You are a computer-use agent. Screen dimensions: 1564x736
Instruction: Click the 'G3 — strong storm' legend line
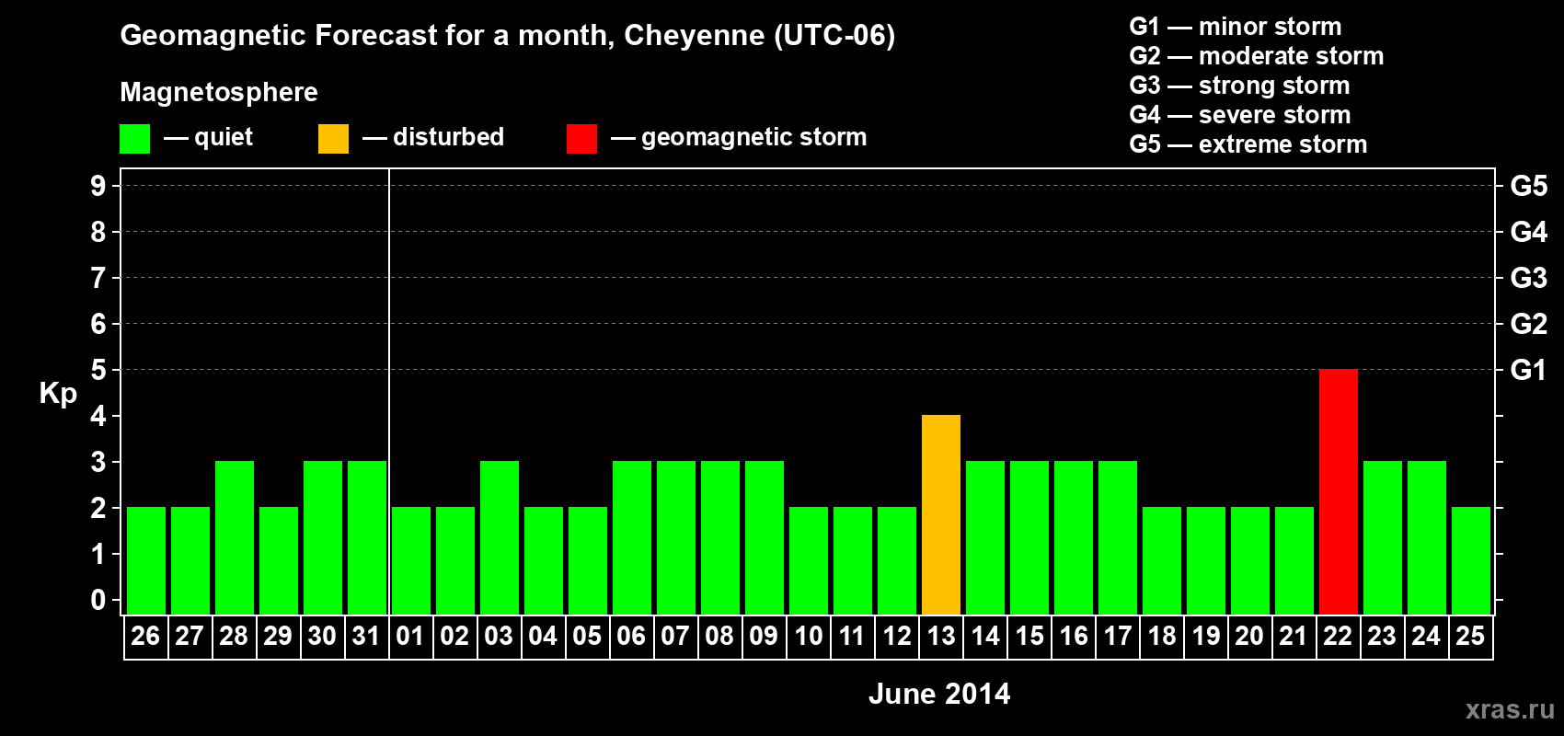click(x=1239, y=86)
